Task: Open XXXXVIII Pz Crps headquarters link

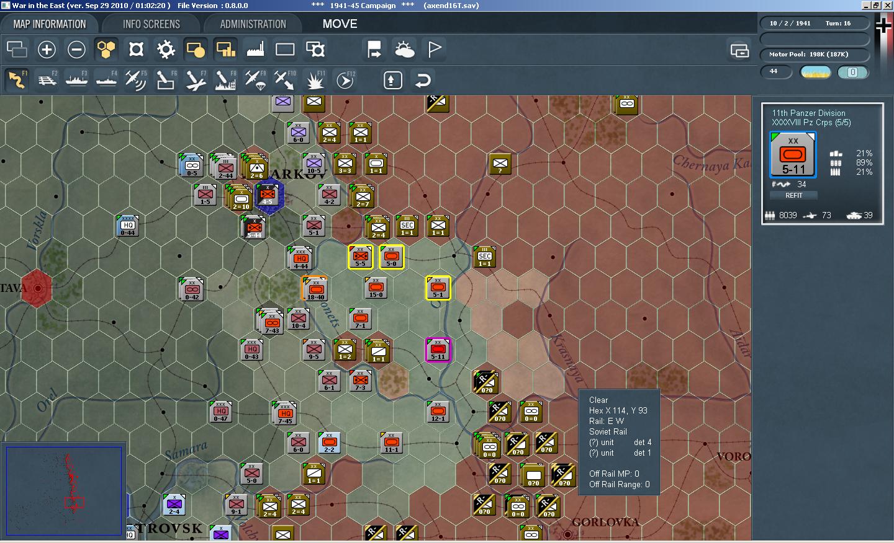Action: (x=811, y=122)
